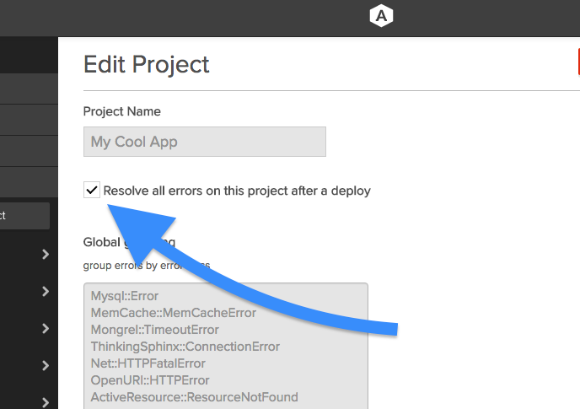Screen dimensions: 580x409
Task: Click the Global grouping section heading
Action: [129, 242]
